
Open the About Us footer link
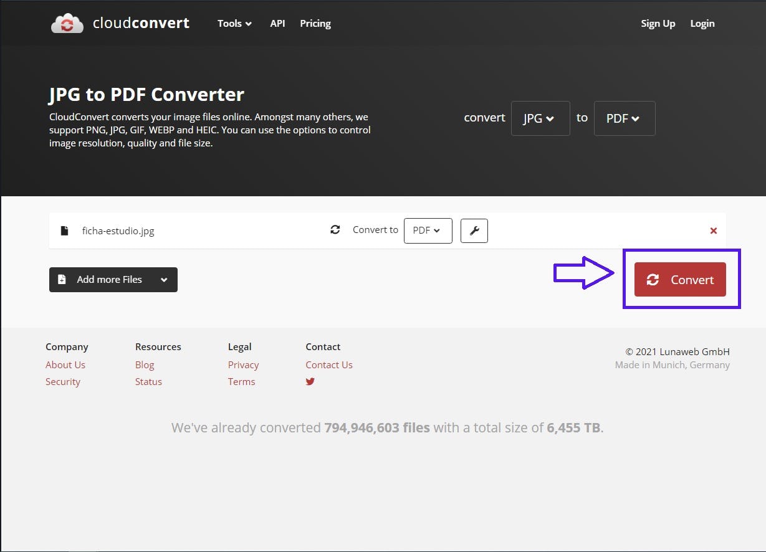(65, 365)
